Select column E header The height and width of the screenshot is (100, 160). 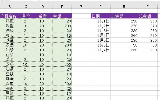(62, 7)
